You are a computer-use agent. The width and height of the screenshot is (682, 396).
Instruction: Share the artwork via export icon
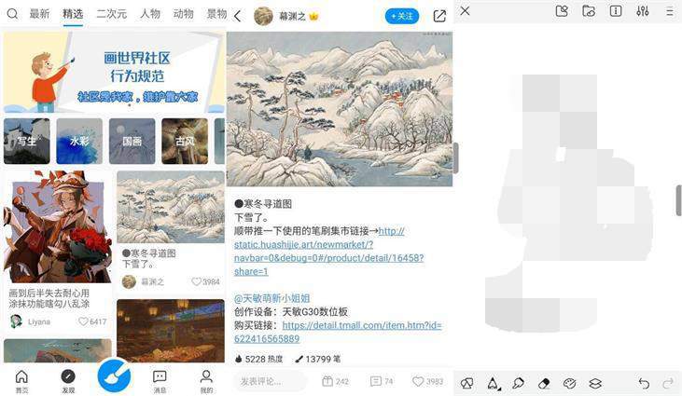click(439, 17)
